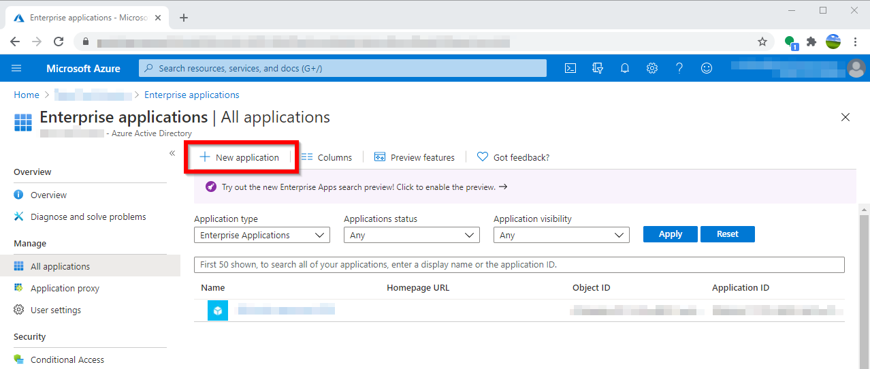Click the application icon in first row
870x369 pixels.
(218, 310)
